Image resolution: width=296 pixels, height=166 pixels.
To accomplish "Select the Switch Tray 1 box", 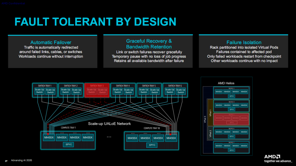I will pos(45,90).
